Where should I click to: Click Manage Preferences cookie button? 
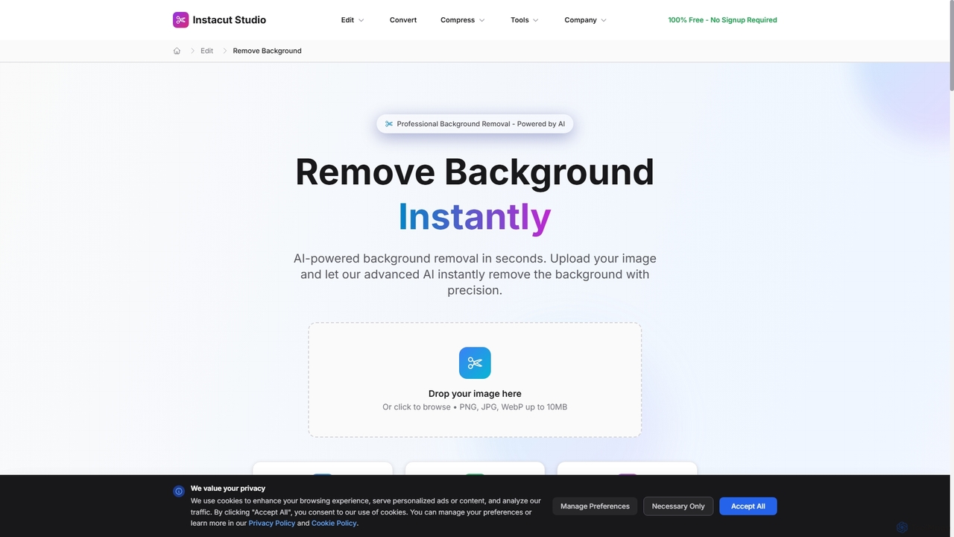(595, 506)
